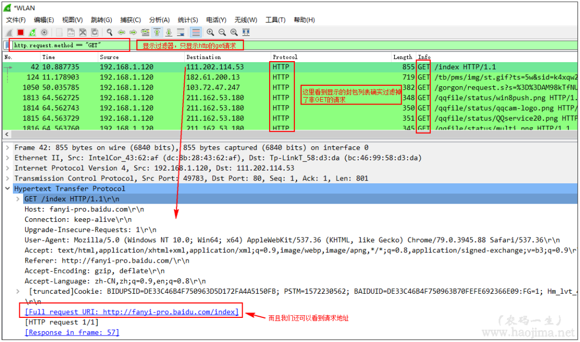Open the 捕获(C) menu

(x=130, y=20)
